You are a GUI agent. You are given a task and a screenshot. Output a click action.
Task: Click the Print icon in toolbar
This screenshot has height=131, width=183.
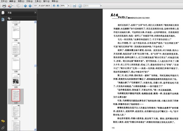click(4, 6)
